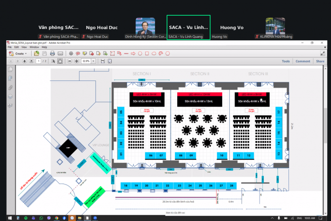Click the Print icon in Acrobat toolbar
This screenshot has width=331, height=221.
52,53
